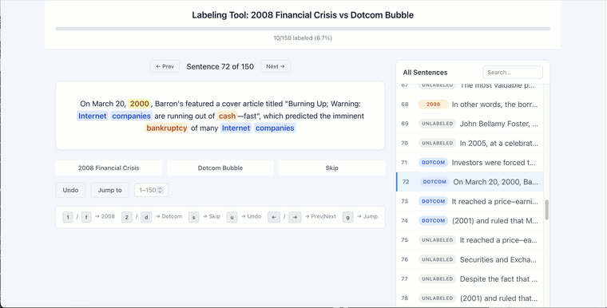Select sentence 73 It reached a price–earni...
Screen dimensions: 607x308
(470, 201)
